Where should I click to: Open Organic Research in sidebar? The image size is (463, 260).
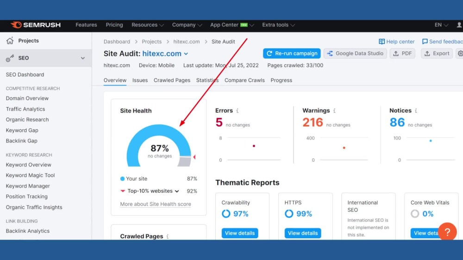[x=27, y=120]
